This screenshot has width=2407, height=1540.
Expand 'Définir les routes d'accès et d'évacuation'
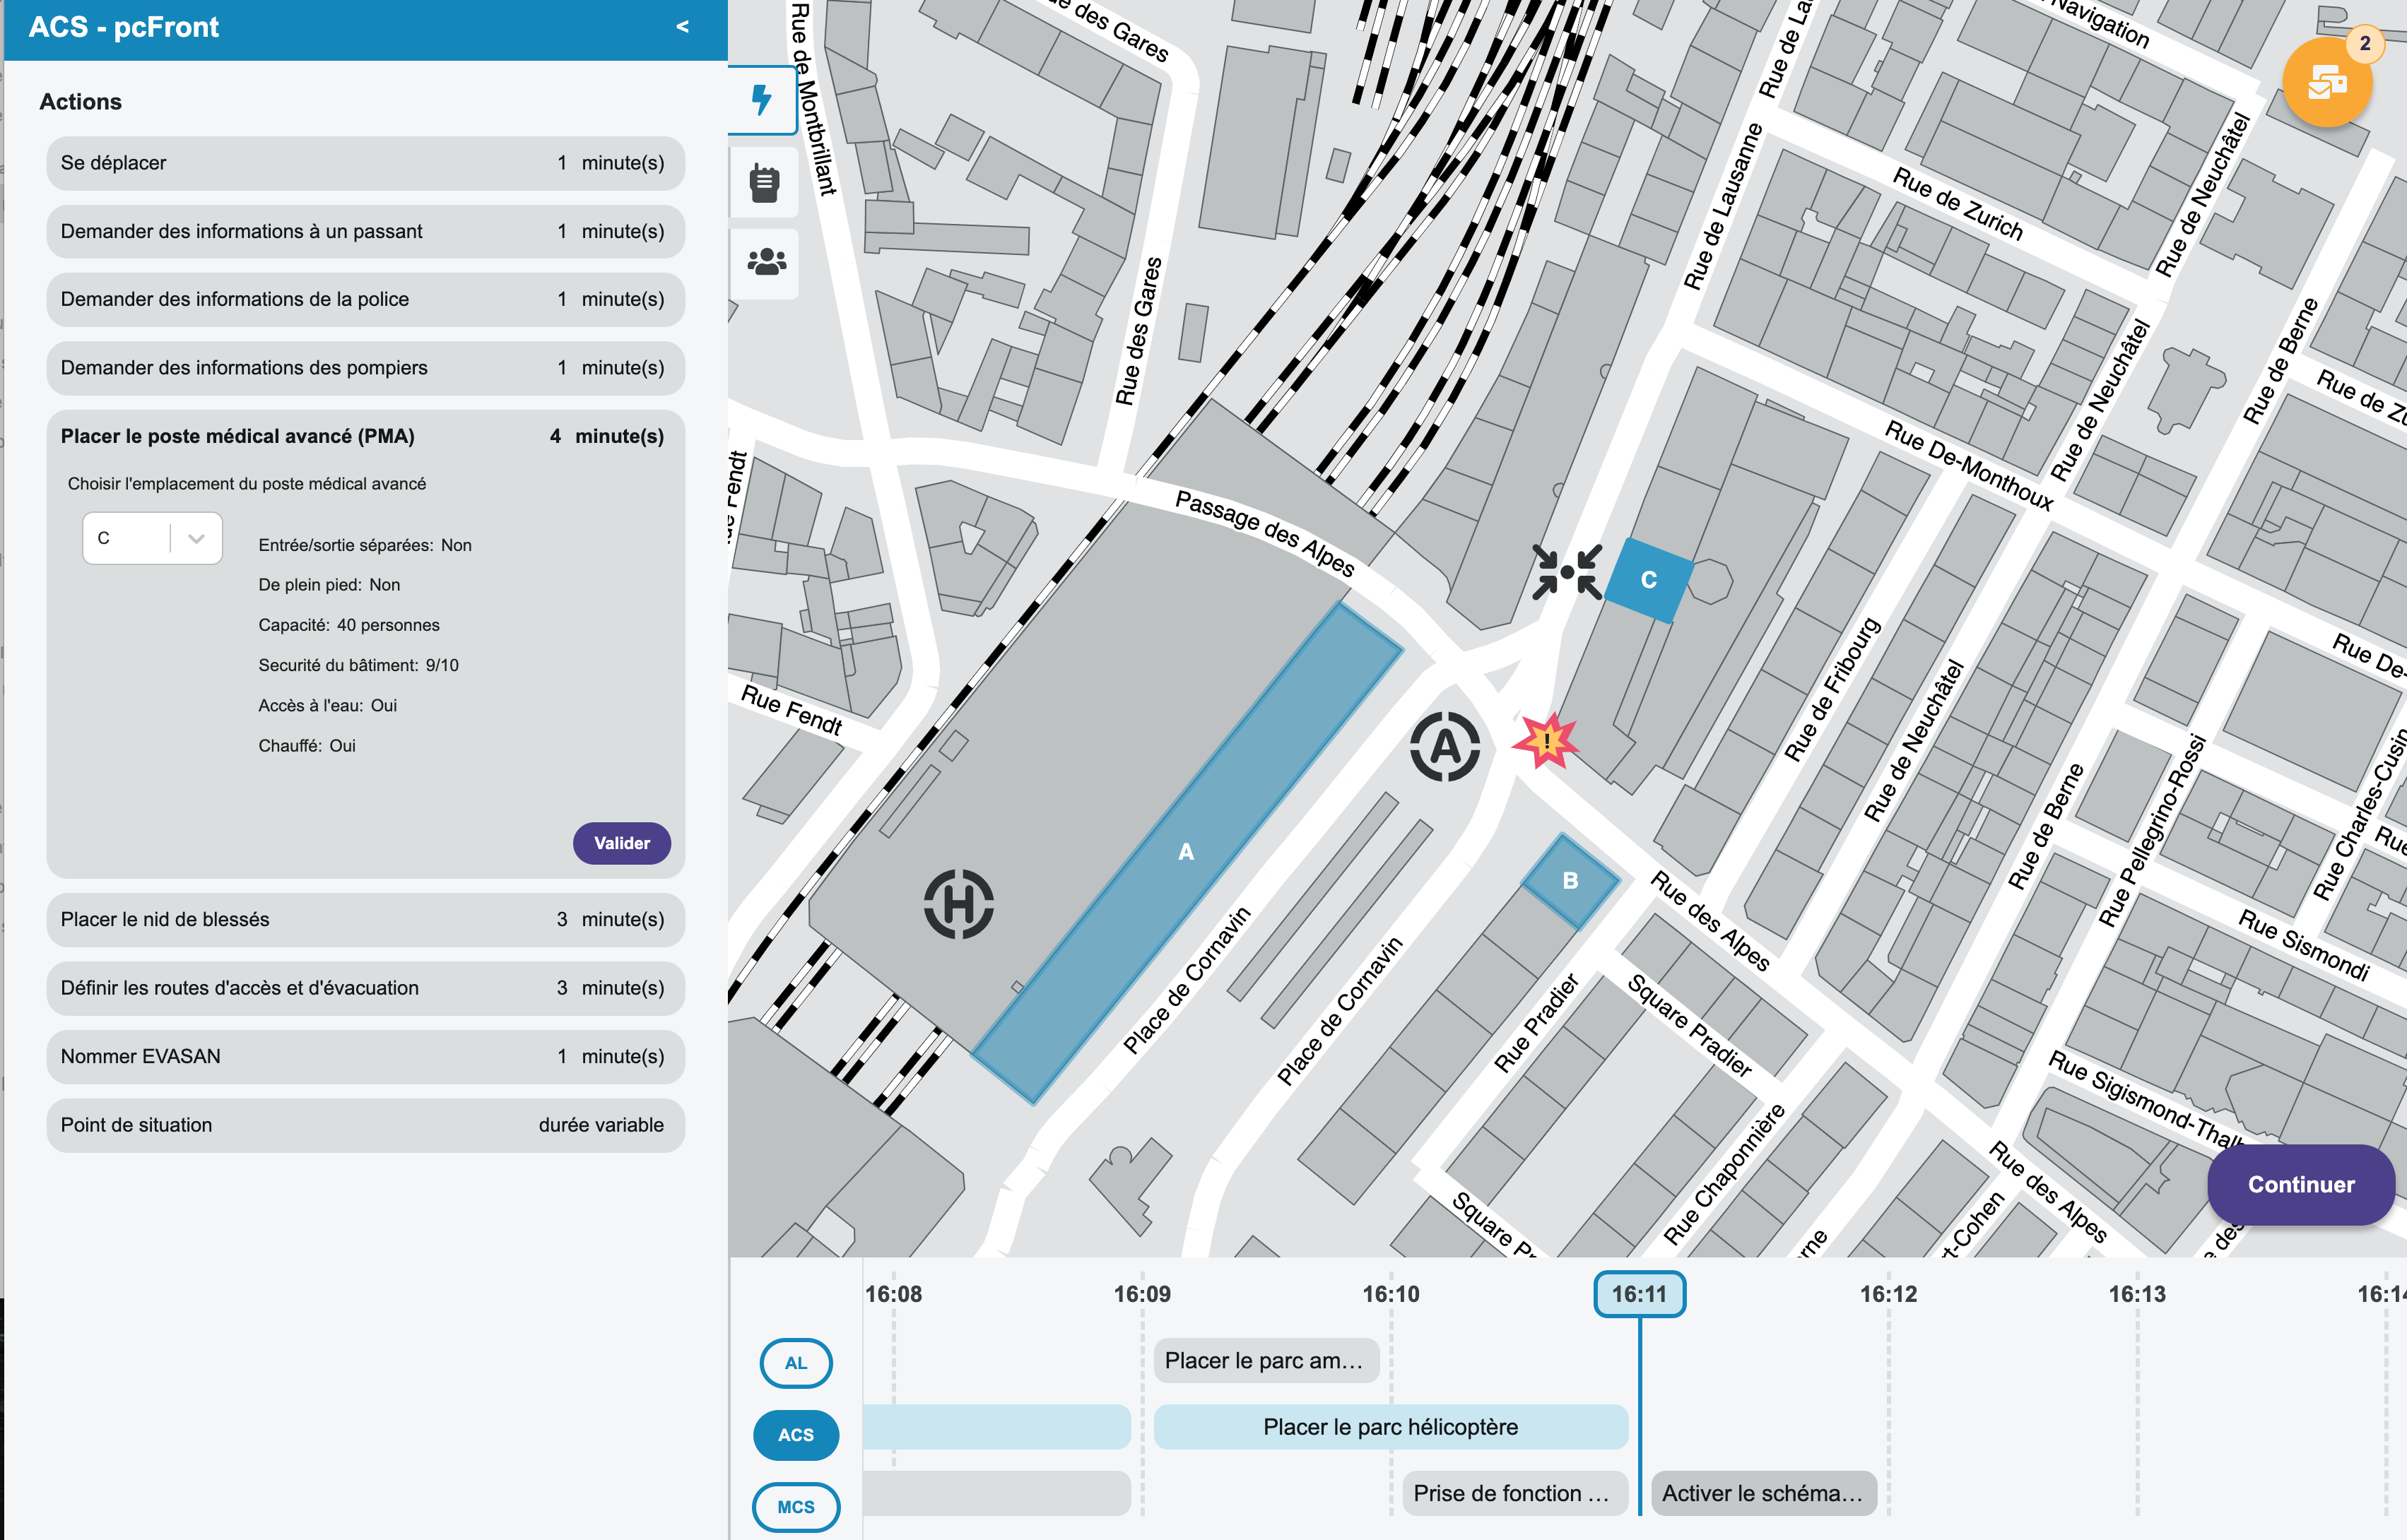[x=365, y=988]
